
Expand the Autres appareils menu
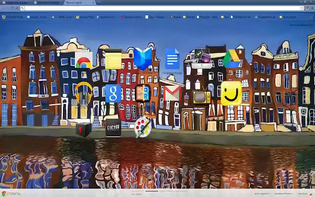pos(262,194)
